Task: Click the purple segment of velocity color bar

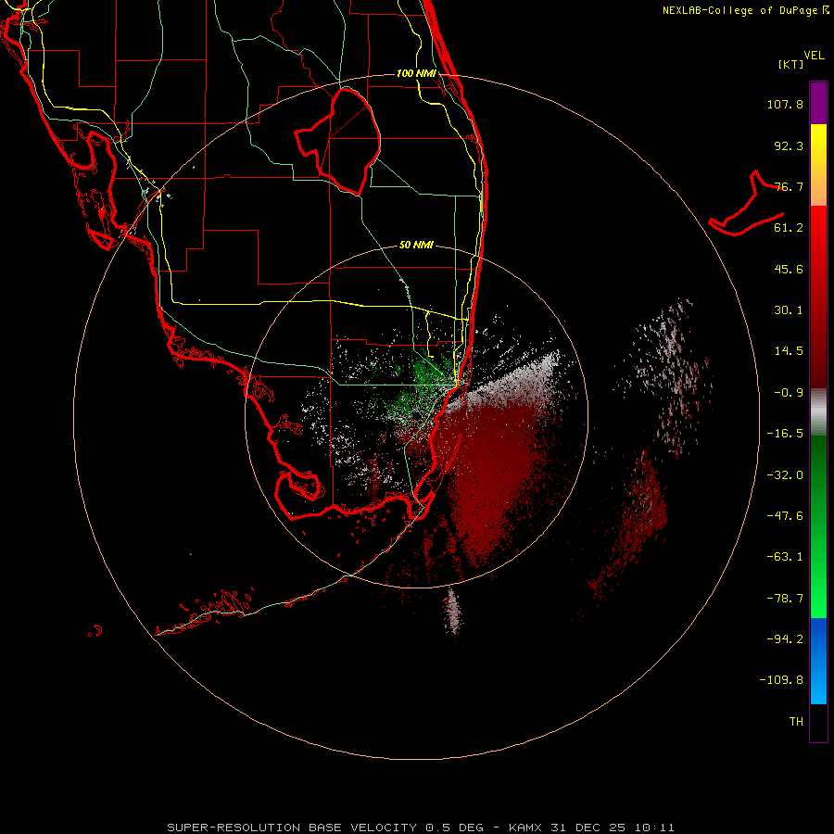Action: 818,103
